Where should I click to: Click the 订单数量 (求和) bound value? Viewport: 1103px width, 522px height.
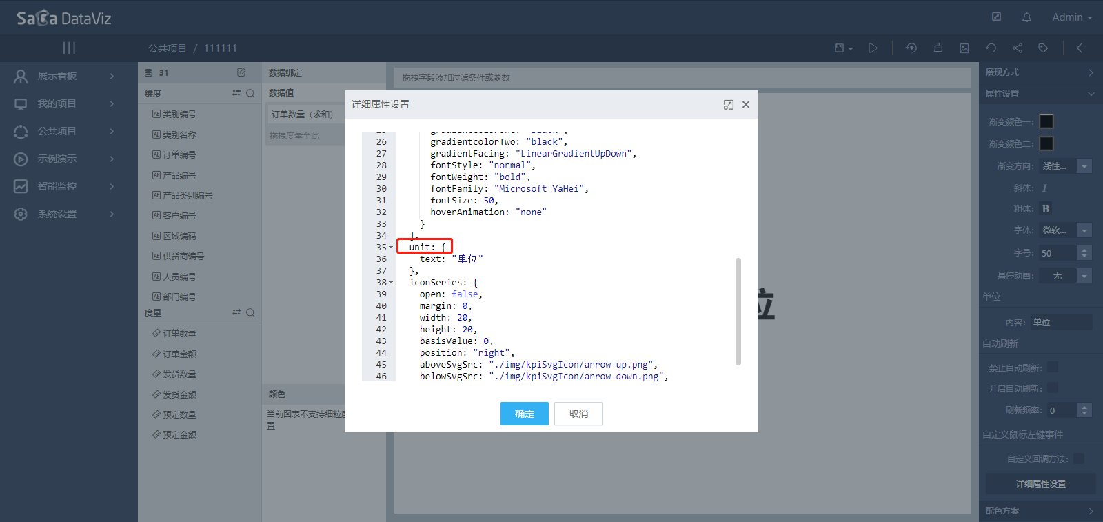305,114
